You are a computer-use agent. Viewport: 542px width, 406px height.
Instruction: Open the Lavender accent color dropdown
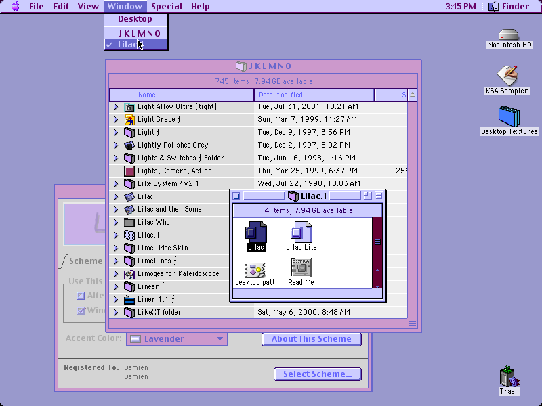pyautogui.click(x=177, y=339)
